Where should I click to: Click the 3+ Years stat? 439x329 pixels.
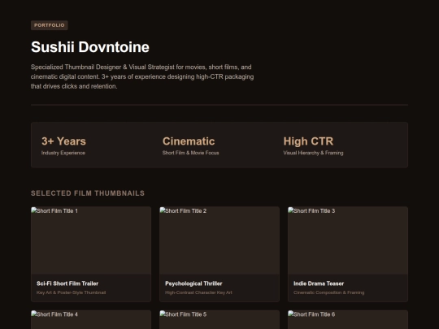64,141
